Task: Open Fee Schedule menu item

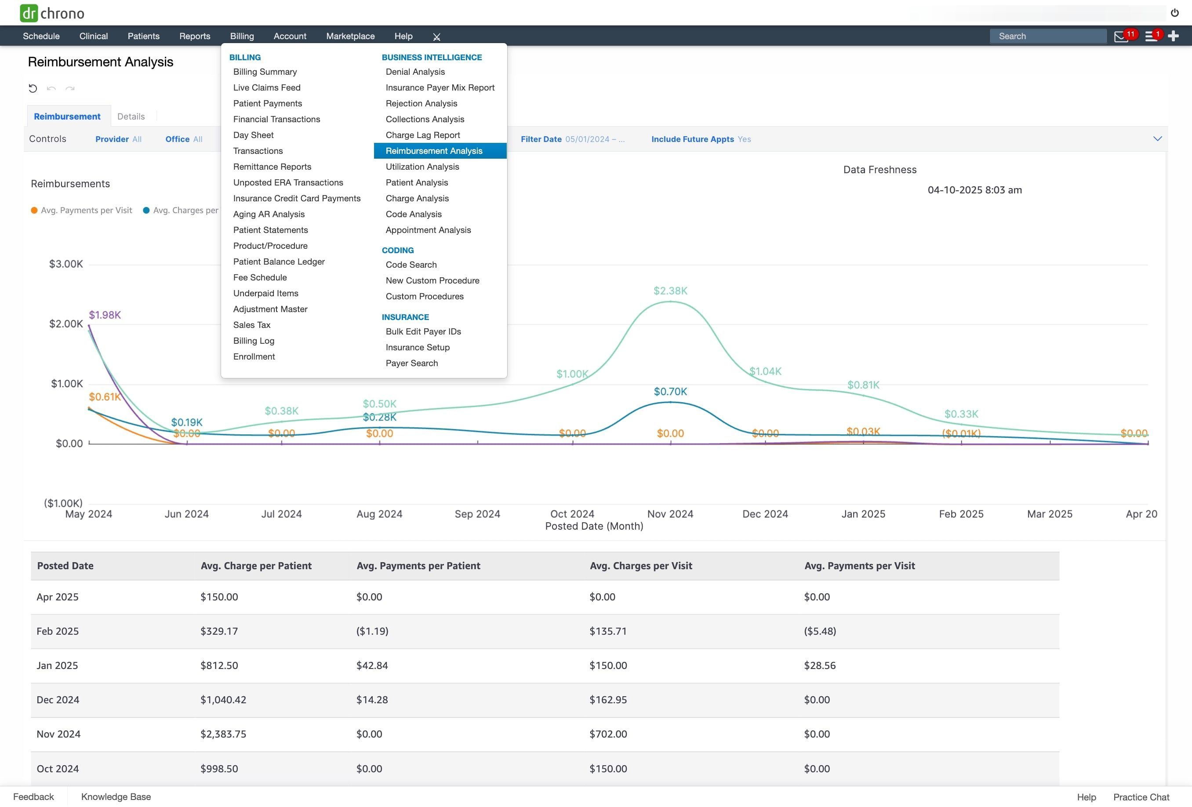Action: click(260, 277)
